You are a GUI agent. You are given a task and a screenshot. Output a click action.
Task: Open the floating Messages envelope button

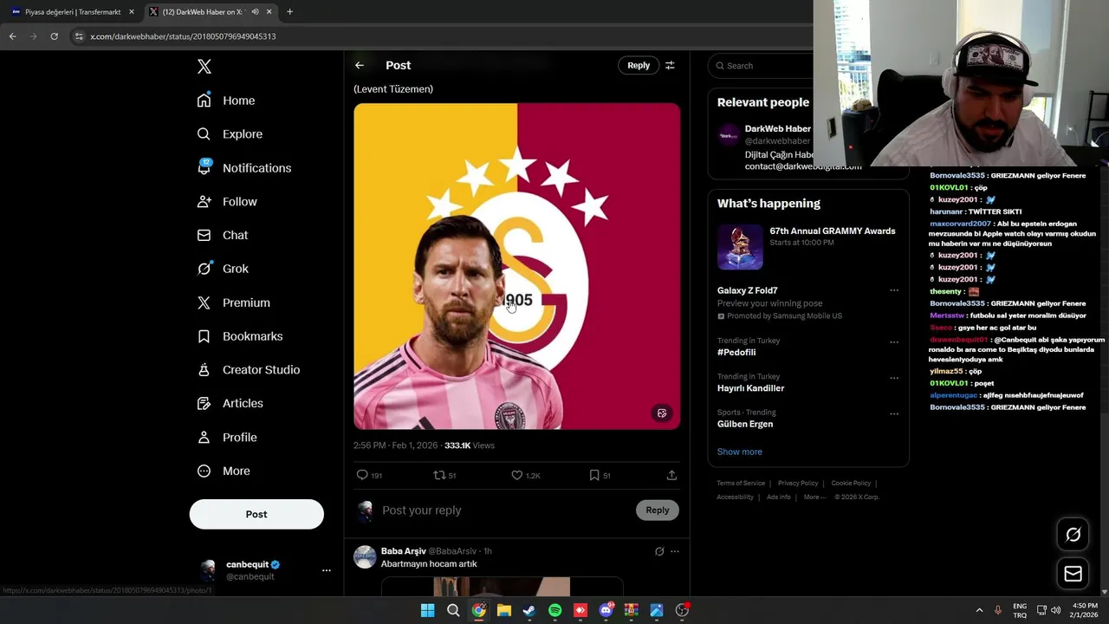pyautogui.click(x=1073, y=574)
